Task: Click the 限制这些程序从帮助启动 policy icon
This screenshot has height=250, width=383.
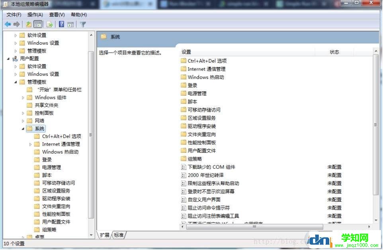Action: pos(184,183)
